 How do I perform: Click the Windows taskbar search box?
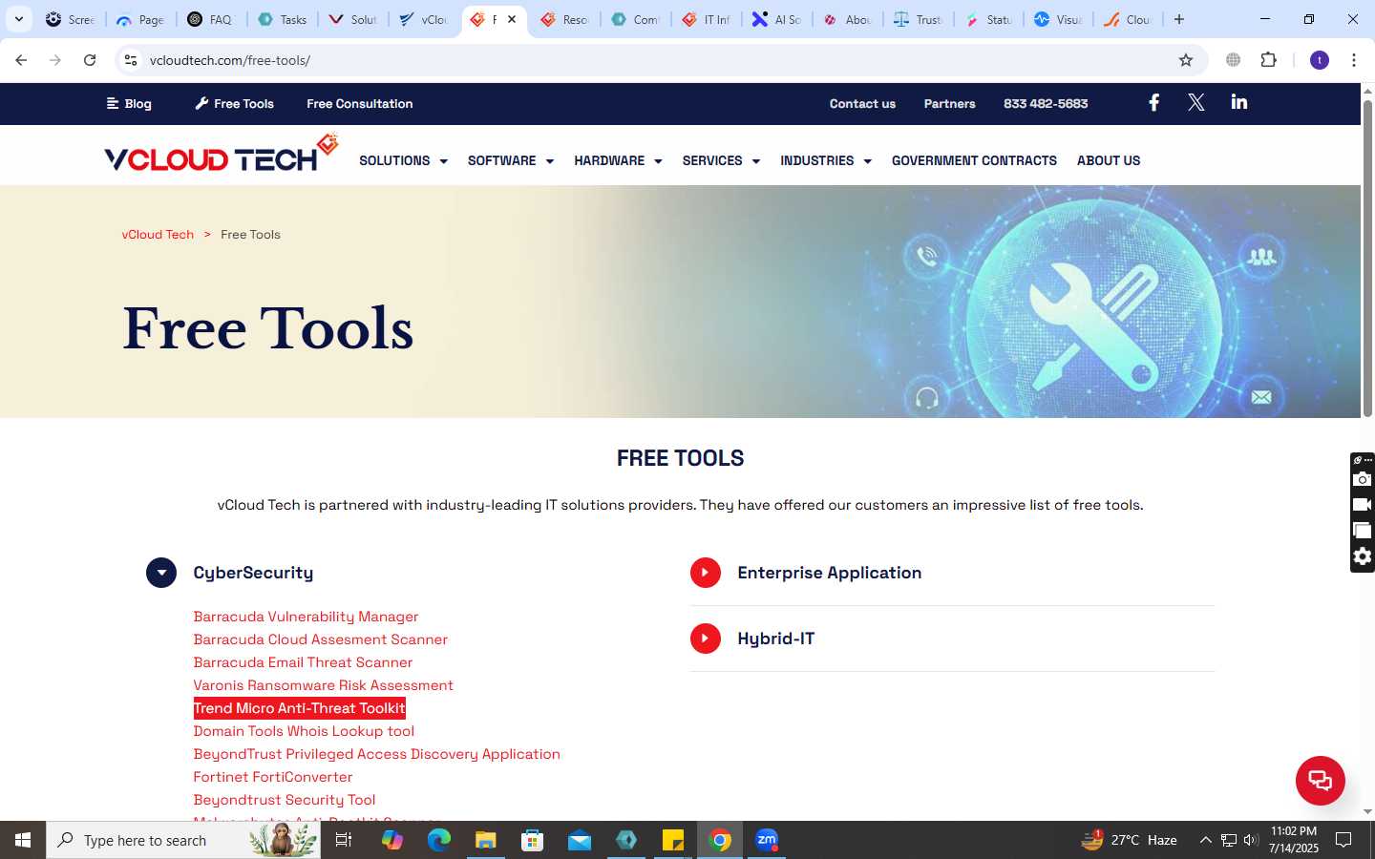183,840
